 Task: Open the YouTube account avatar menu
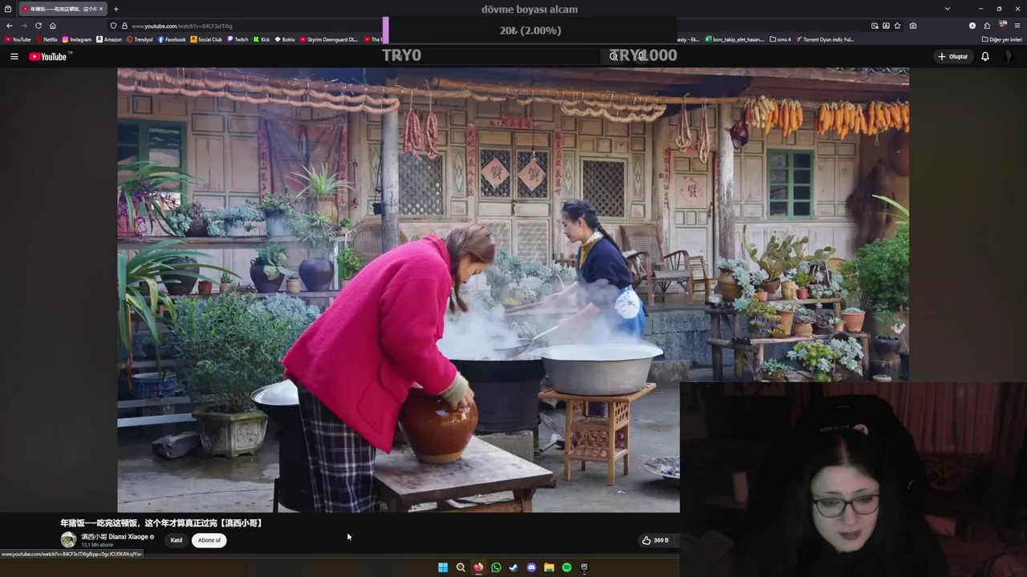pyautogui.click(x=1009, y=56)
